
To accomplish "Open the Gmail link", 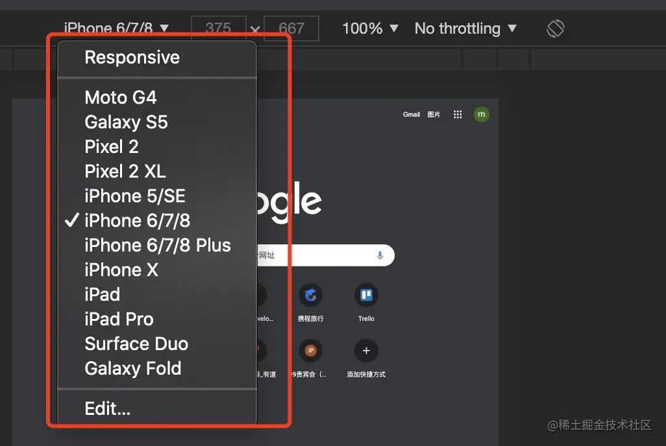I will tap(411, 115).
